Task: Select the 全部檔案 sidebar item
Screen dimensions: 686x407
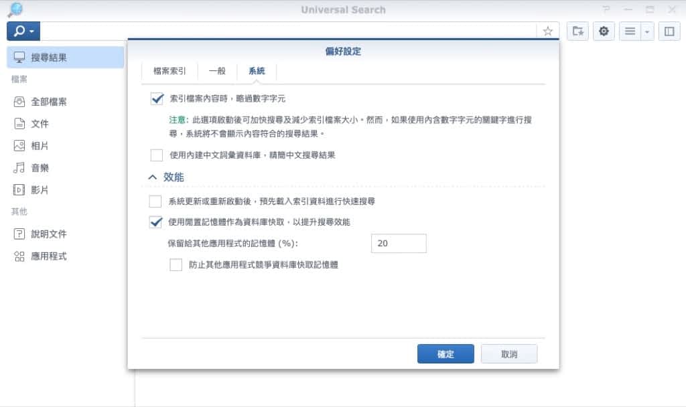Action: 48,102
